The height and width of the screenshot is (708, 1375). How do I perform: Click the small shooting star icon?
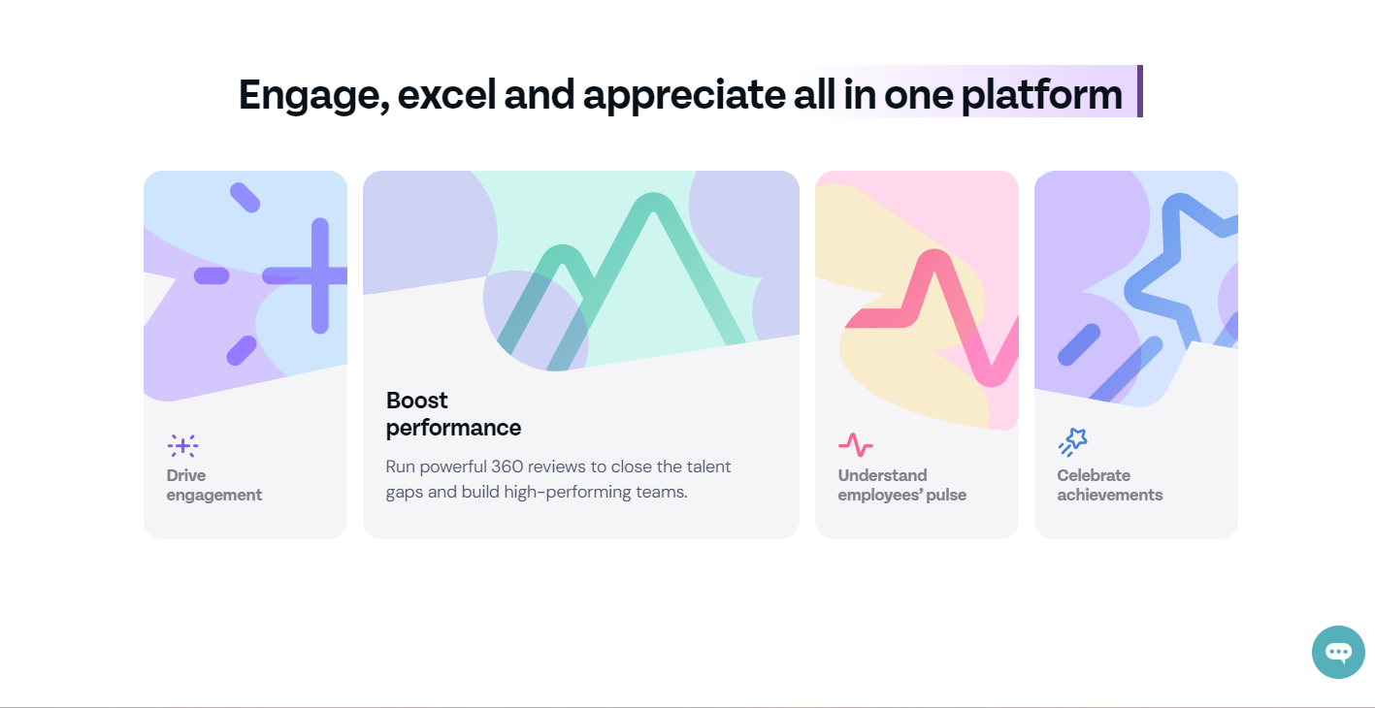coord(1072,442)
